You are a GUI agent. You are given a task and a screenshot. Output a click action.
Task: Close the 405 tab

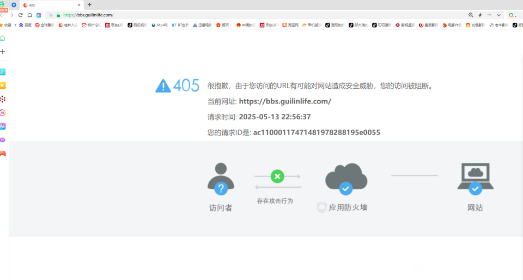(79, 5)
